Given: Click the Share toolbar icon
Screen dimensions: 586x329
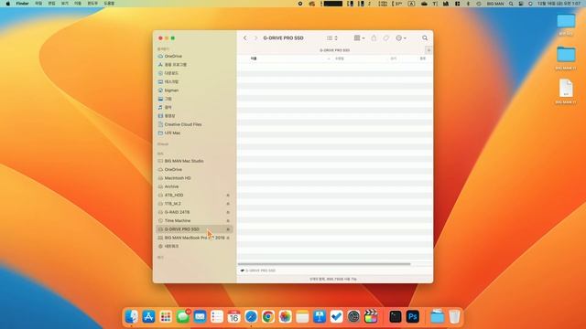Looking at the screenshot, I should tap(374, 38).
